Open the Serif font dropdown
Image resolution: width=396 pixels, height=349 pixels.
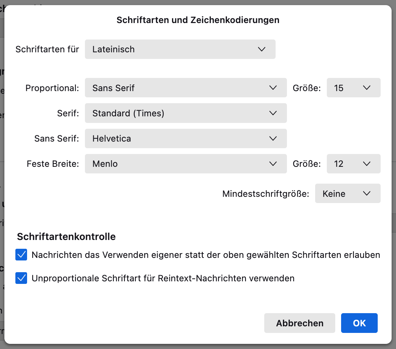186,113
